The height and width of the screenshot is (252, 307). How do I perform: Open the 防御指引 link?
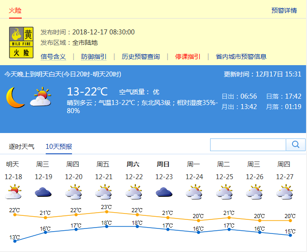(x=94, y=57)
